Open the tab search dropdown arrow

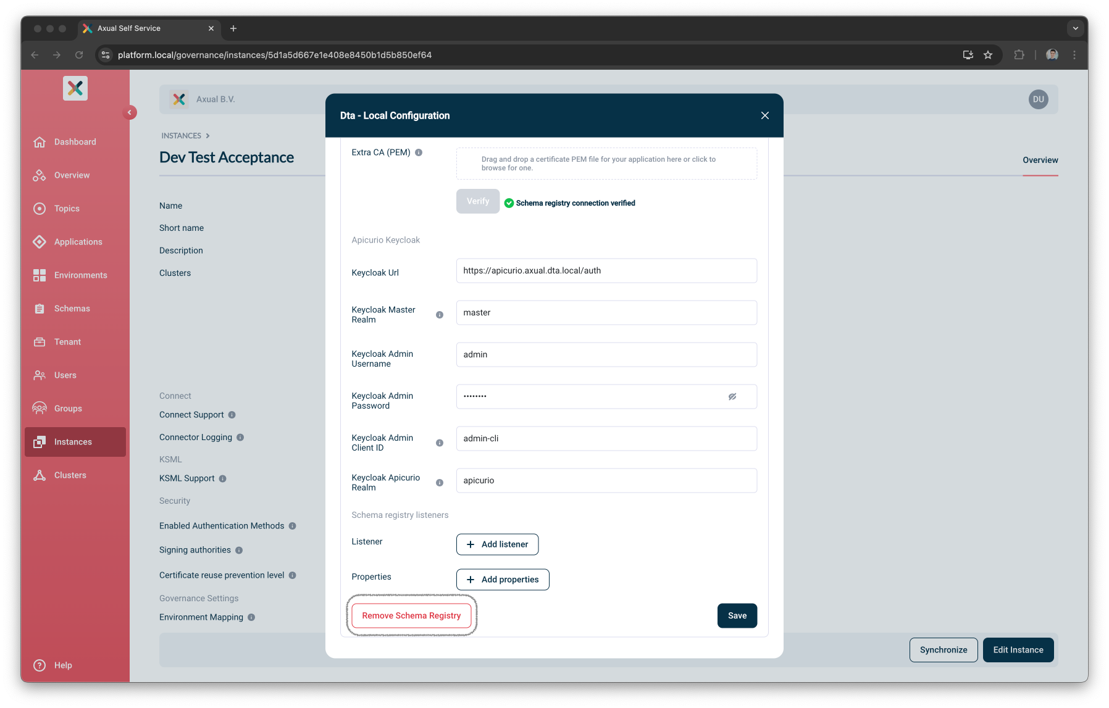pyautogui.click(x=1076, y=28)
